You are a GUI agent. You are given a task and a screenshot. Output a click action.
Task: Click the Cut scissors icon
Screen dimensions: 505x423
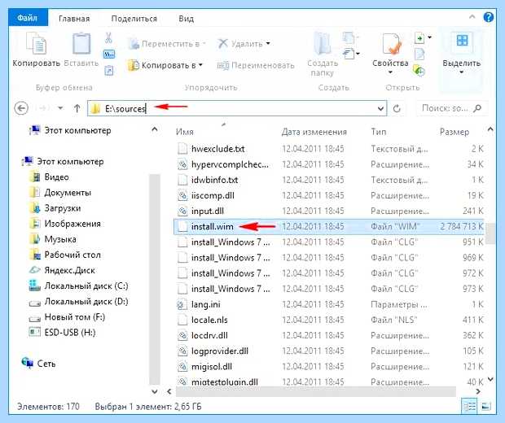pyautogui.click(x=108, y=38)
